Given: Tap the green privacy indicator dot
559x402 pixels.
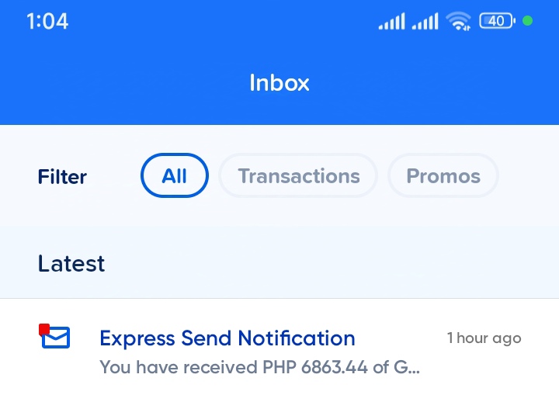Looking at the screenshot, I should tap(528, 21).
